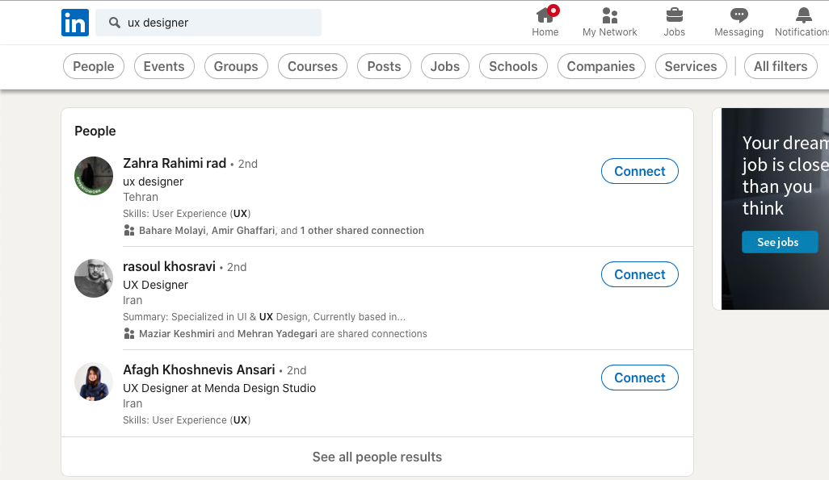View shared connections icon for Zahra Rahimi rad
The height and width of the screenshot is (480, 829).
pos(129,230)
